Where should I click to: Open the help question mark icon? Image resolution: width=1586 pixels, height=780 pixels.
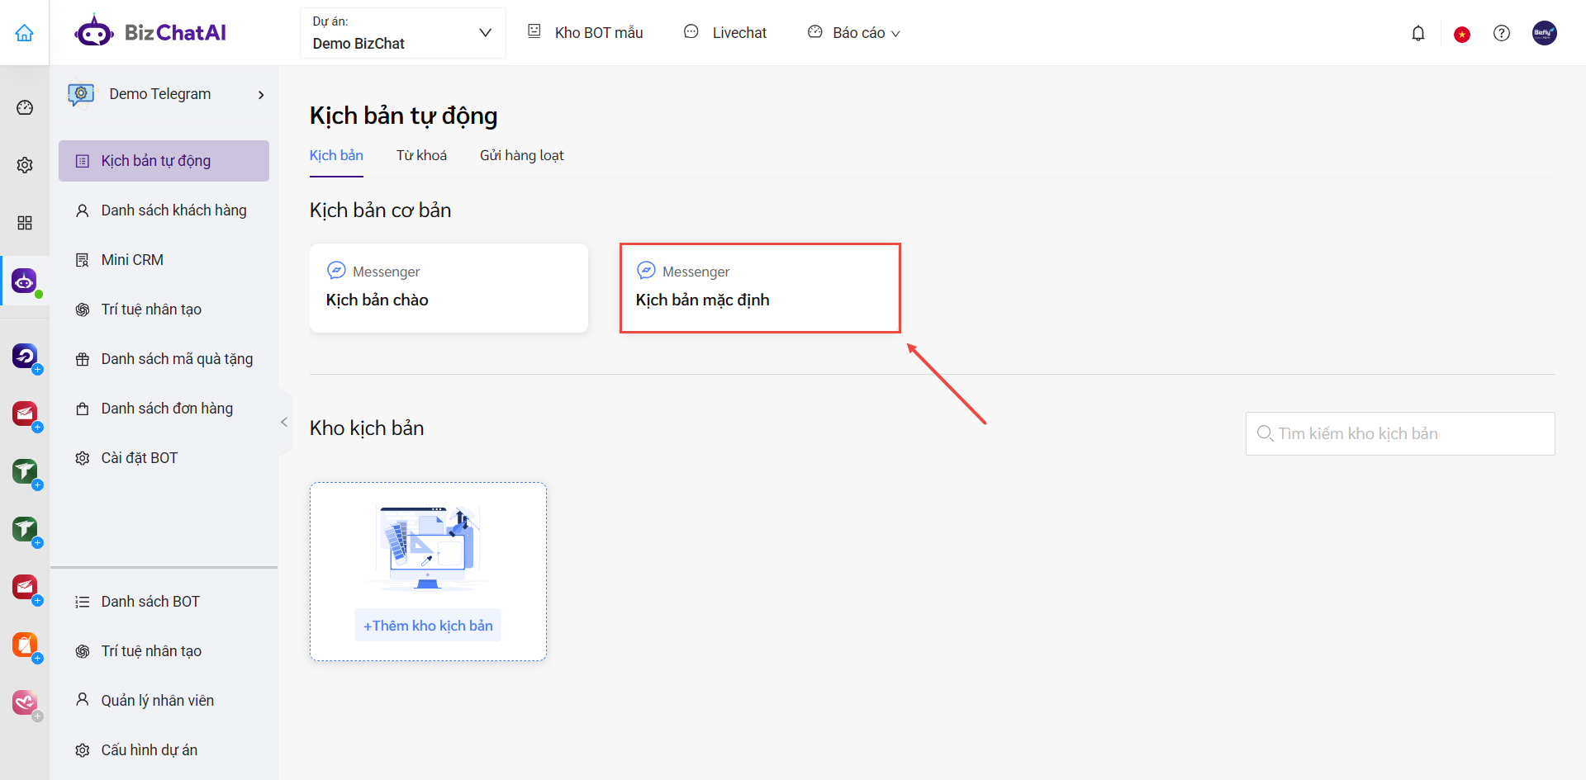1502,33
